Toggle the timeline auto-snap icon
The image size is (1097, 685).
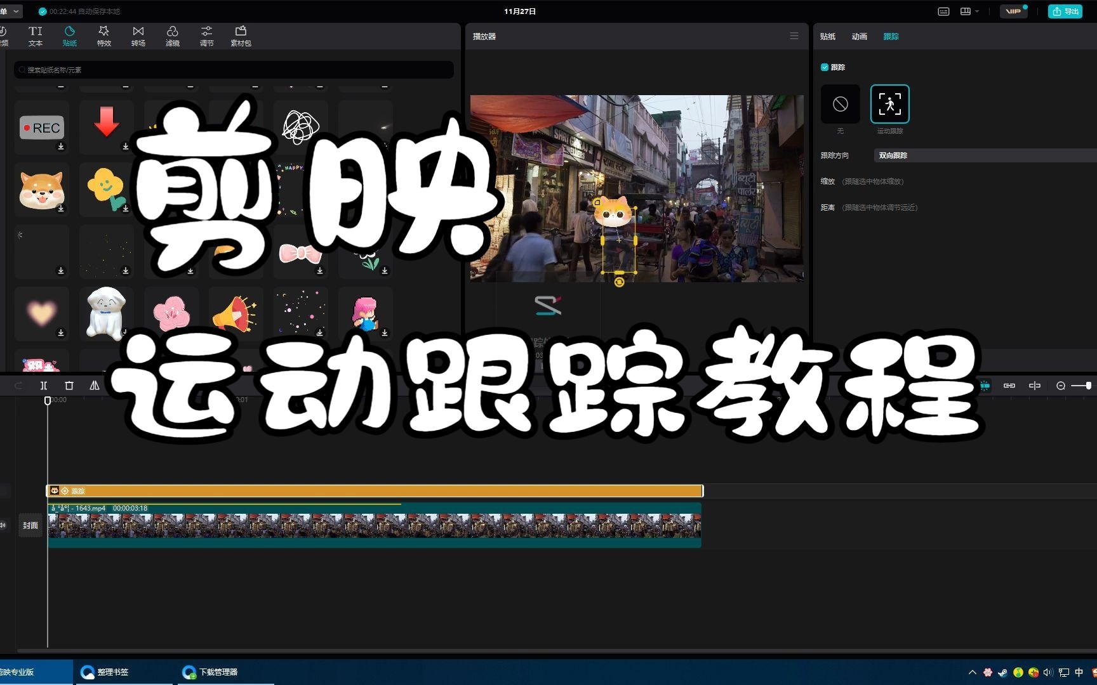click(985, 386)
